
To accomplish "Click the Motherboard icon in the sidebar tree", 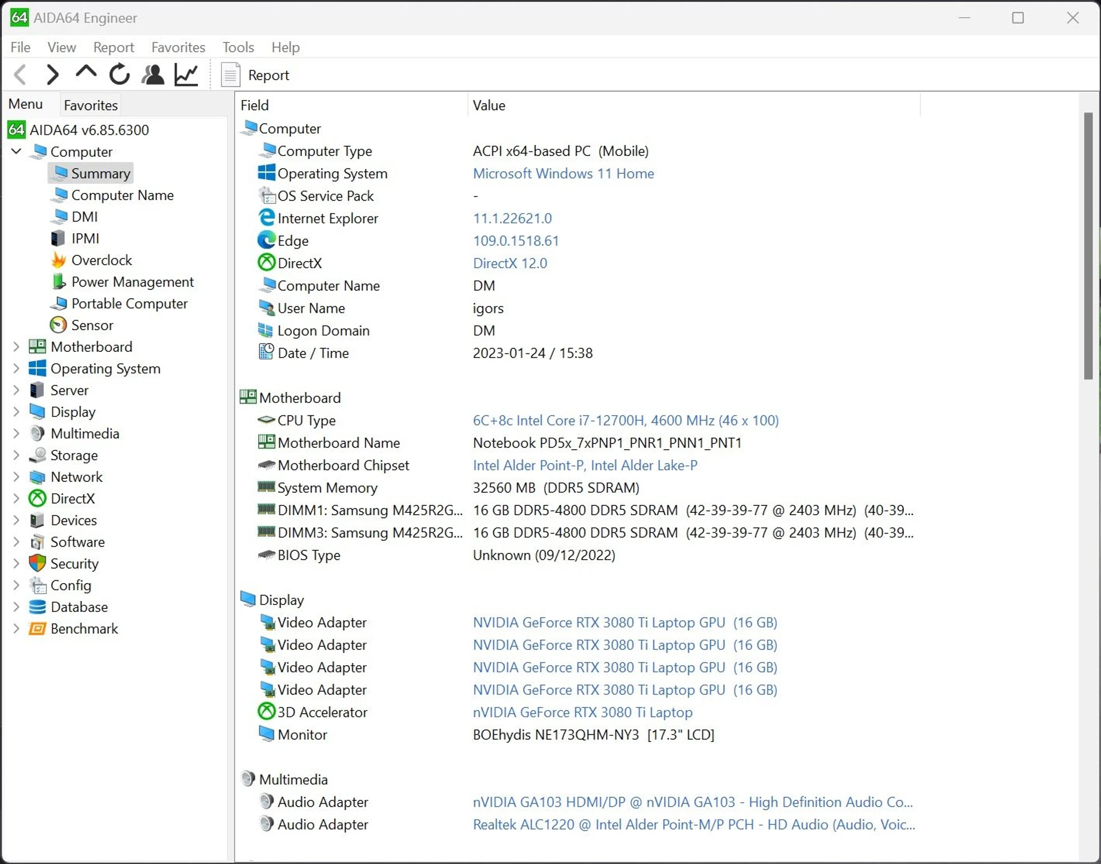I will click(x=37, y=347).
